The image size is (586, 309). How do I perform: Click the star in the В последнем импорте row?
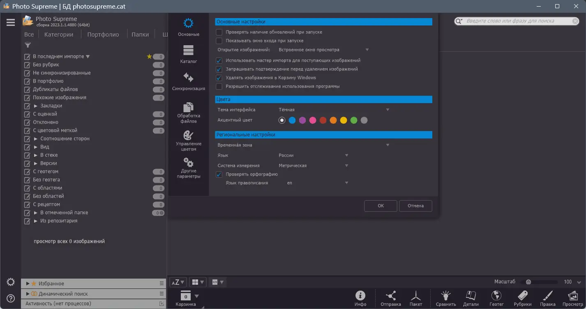coord(149,57)
